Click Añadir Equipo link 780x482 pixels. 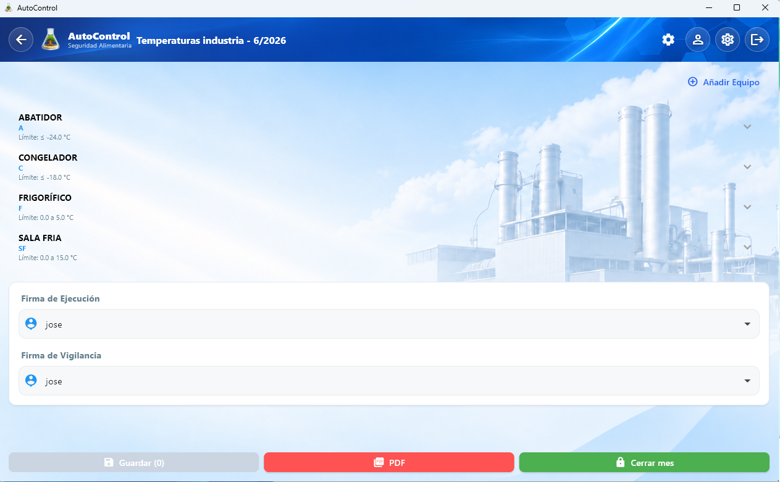coord(724,82)
